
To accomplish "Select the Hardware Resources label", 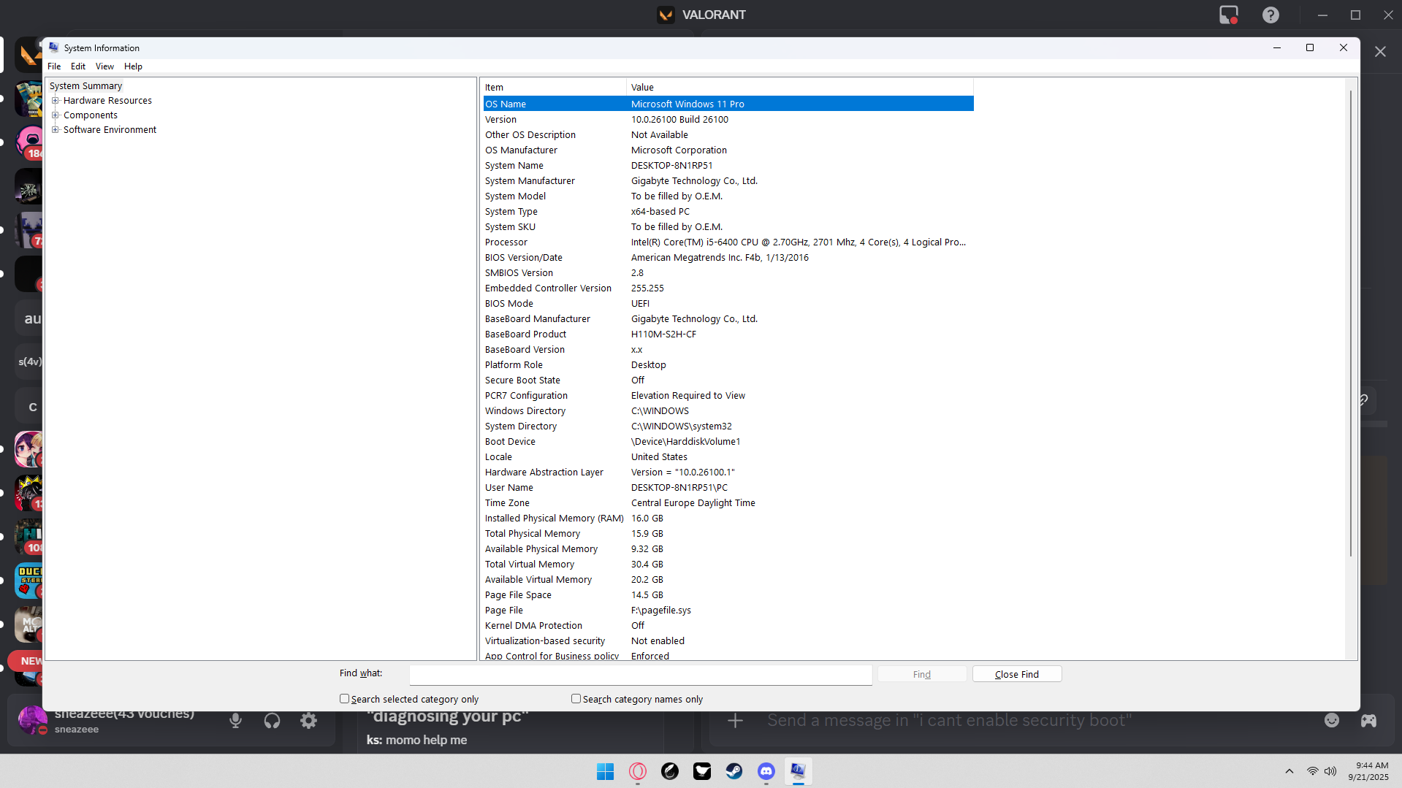I will point(107,101).
